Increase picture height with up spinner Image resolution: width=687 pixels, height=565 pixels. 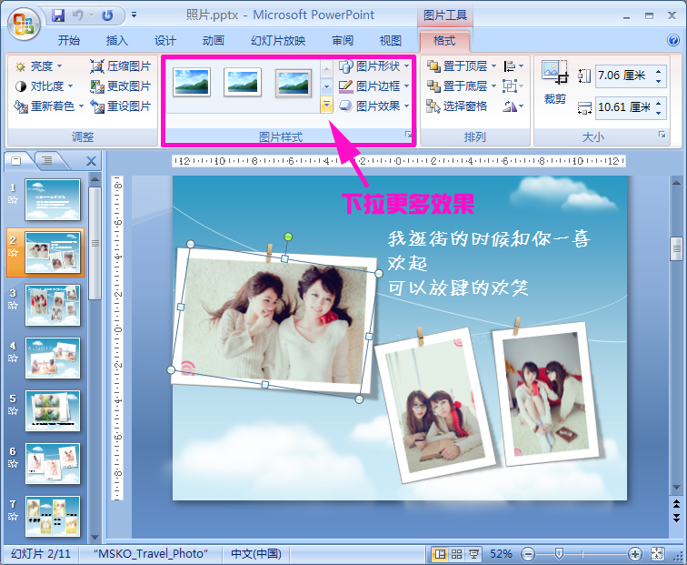[659, 71]
